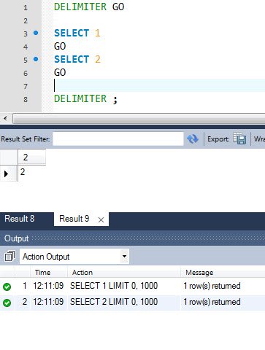265x350 pixels.
Task: Click the statement marker dot on line 5
Action: pyautogui.click(x=36, y=59)
